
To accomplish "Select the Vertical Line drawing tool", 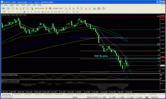I will coord(13,12).
